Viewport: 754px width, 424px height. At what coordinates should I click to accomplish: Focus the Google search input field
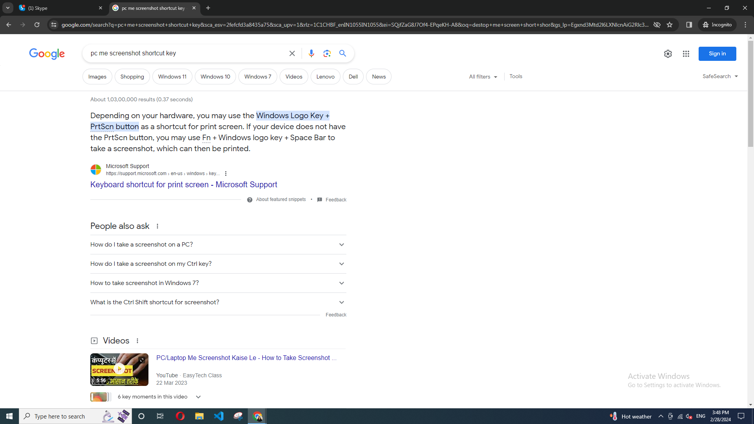click(187, 53)
